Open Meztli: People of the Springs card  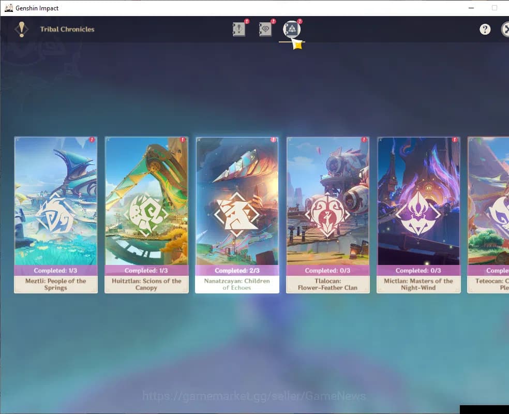pos(56,215)
